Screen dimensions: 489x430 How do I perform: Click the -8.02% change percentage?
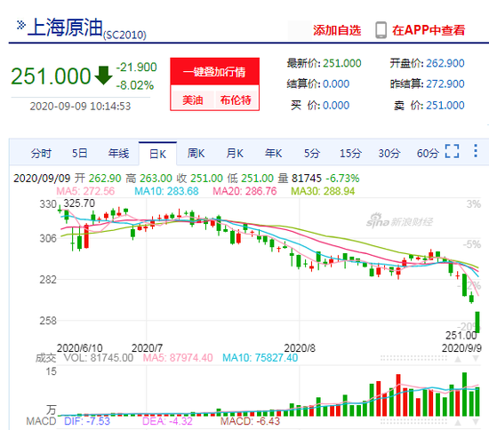(135, 85)
